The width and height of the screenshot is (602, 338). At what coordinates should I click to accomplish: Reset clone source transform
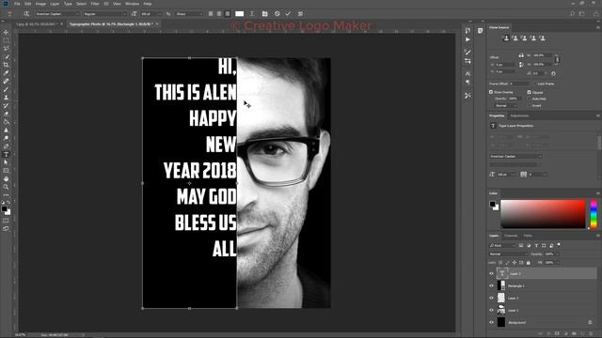pyautogui.click(x=553, y=73)
